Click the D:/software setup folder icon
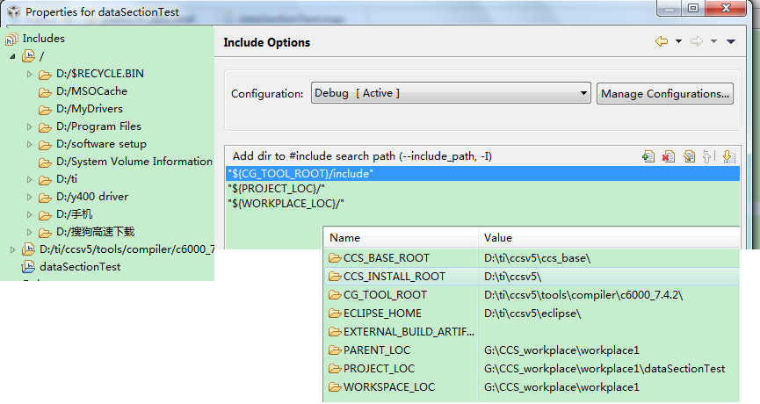 [45, 145]
